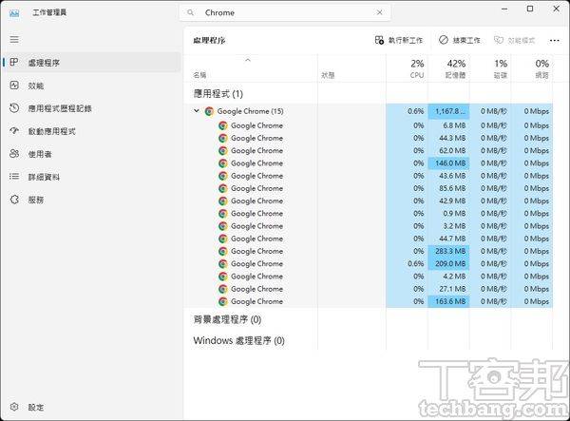Viewport: 570px width, 421px height.
Task: Click the 209.0 MB memory cell
Action: click(448, 263)
